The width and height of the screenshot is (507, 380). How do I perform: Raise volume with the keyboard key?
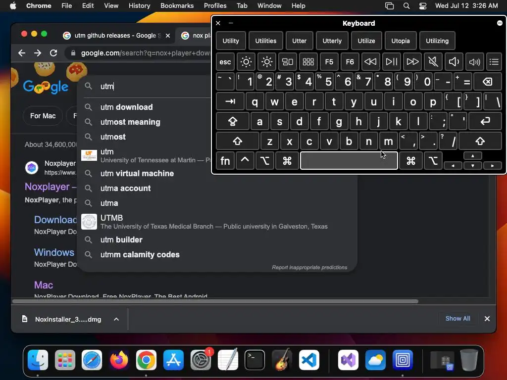click(x=474, y=61)
